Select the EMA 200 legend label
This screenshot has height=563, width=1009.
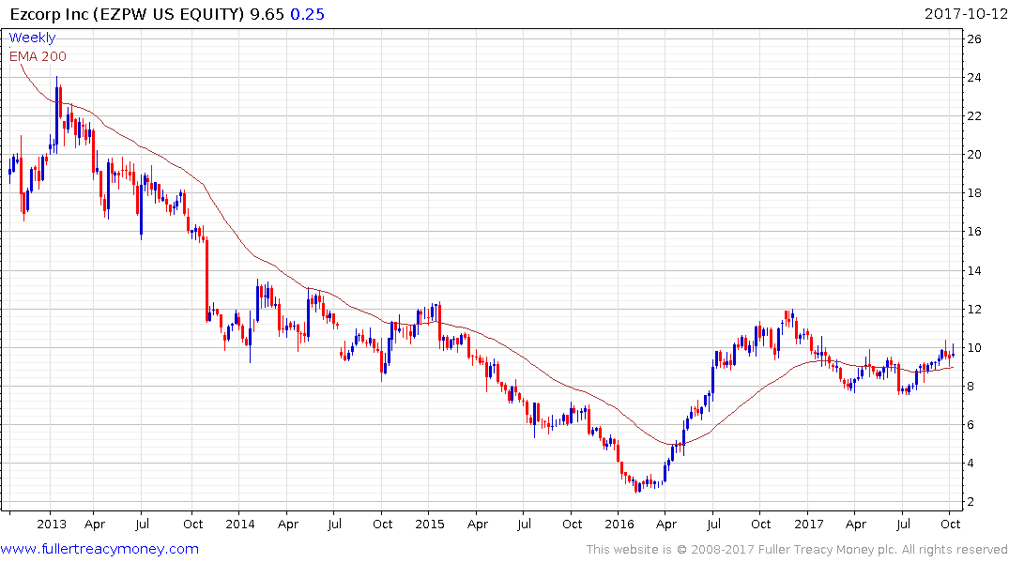[38, 56]
